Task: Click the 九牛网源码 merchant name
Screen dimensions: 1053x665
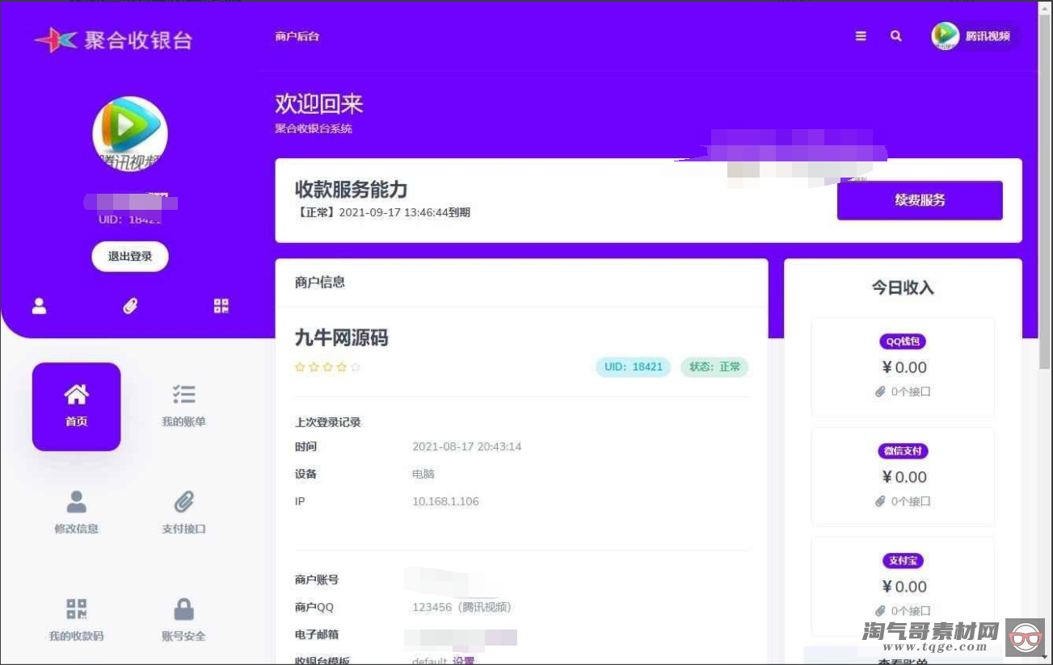Action: coord(342,337)
